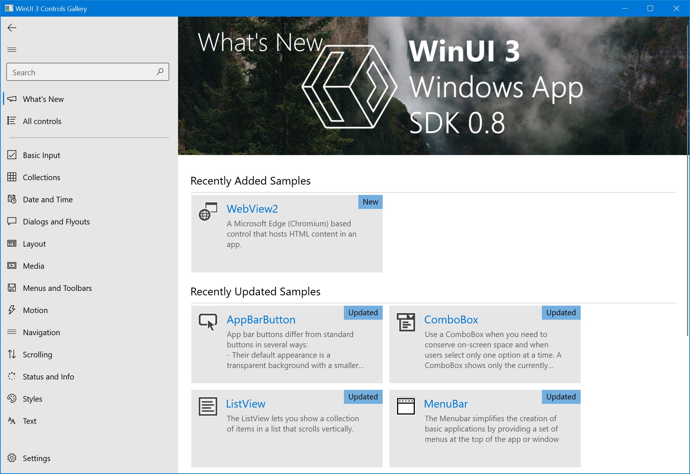Click the Status and Info spinner icon
This screenshot has height=474, width=690.
(12, 376)
